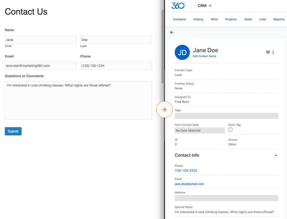Click the Tags input field
The image size is (287, 219).
tap(226, 116)
